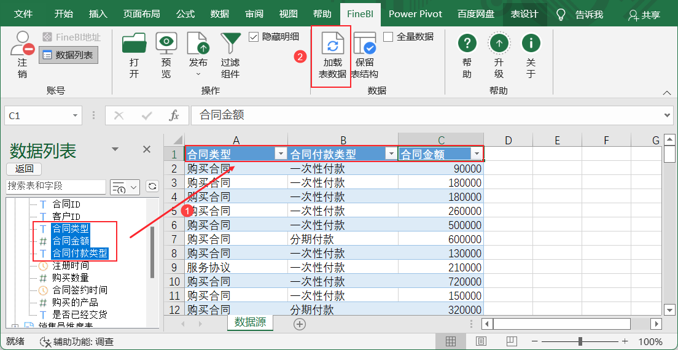
Task: Select the 购买数量 field
Action: pos(71,278)
